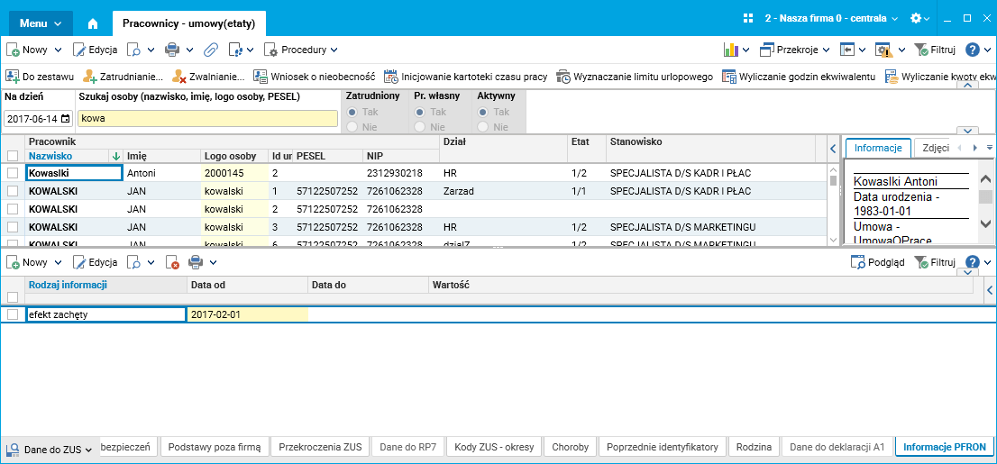The image size is (997, 464).
Task: Click the delete icon in lower toolbar
Action: point(171,262)
